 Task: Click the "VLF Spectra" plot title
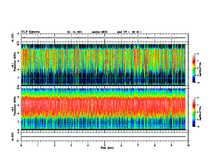tap(30, 32)
